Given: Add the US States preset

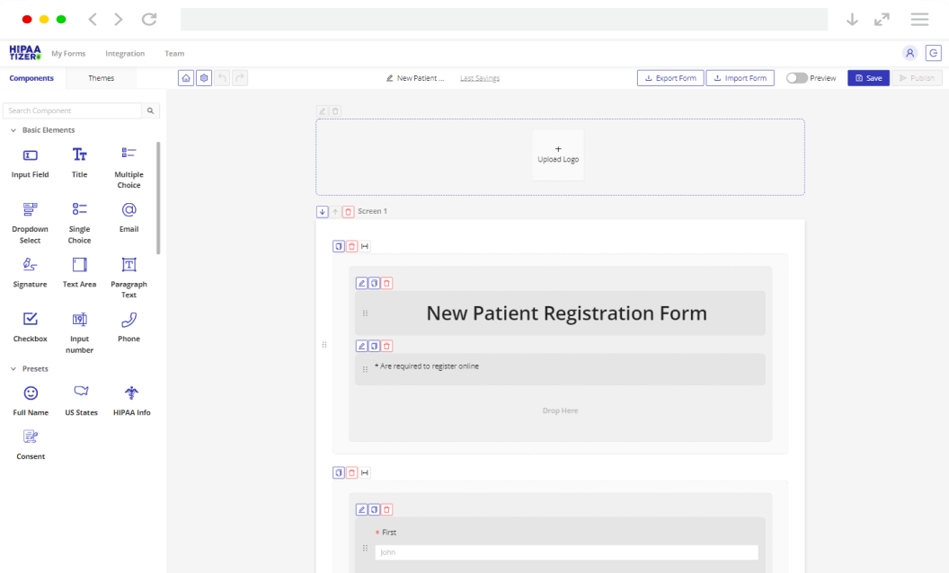Looking at the screenshot, I should click(81, 399).
